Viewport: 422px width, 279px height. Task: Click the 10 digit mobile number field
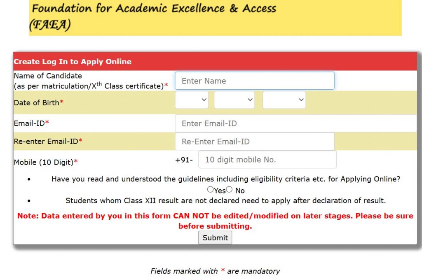click(x=267, y=160)
